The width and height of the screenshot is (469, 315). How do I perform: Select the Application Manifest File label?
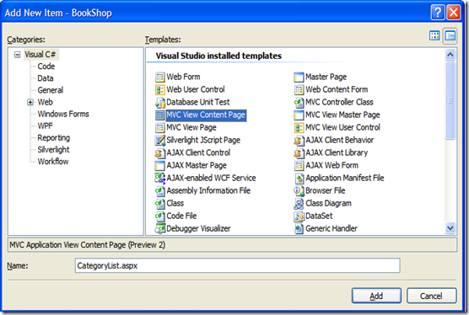coord(344,179)
